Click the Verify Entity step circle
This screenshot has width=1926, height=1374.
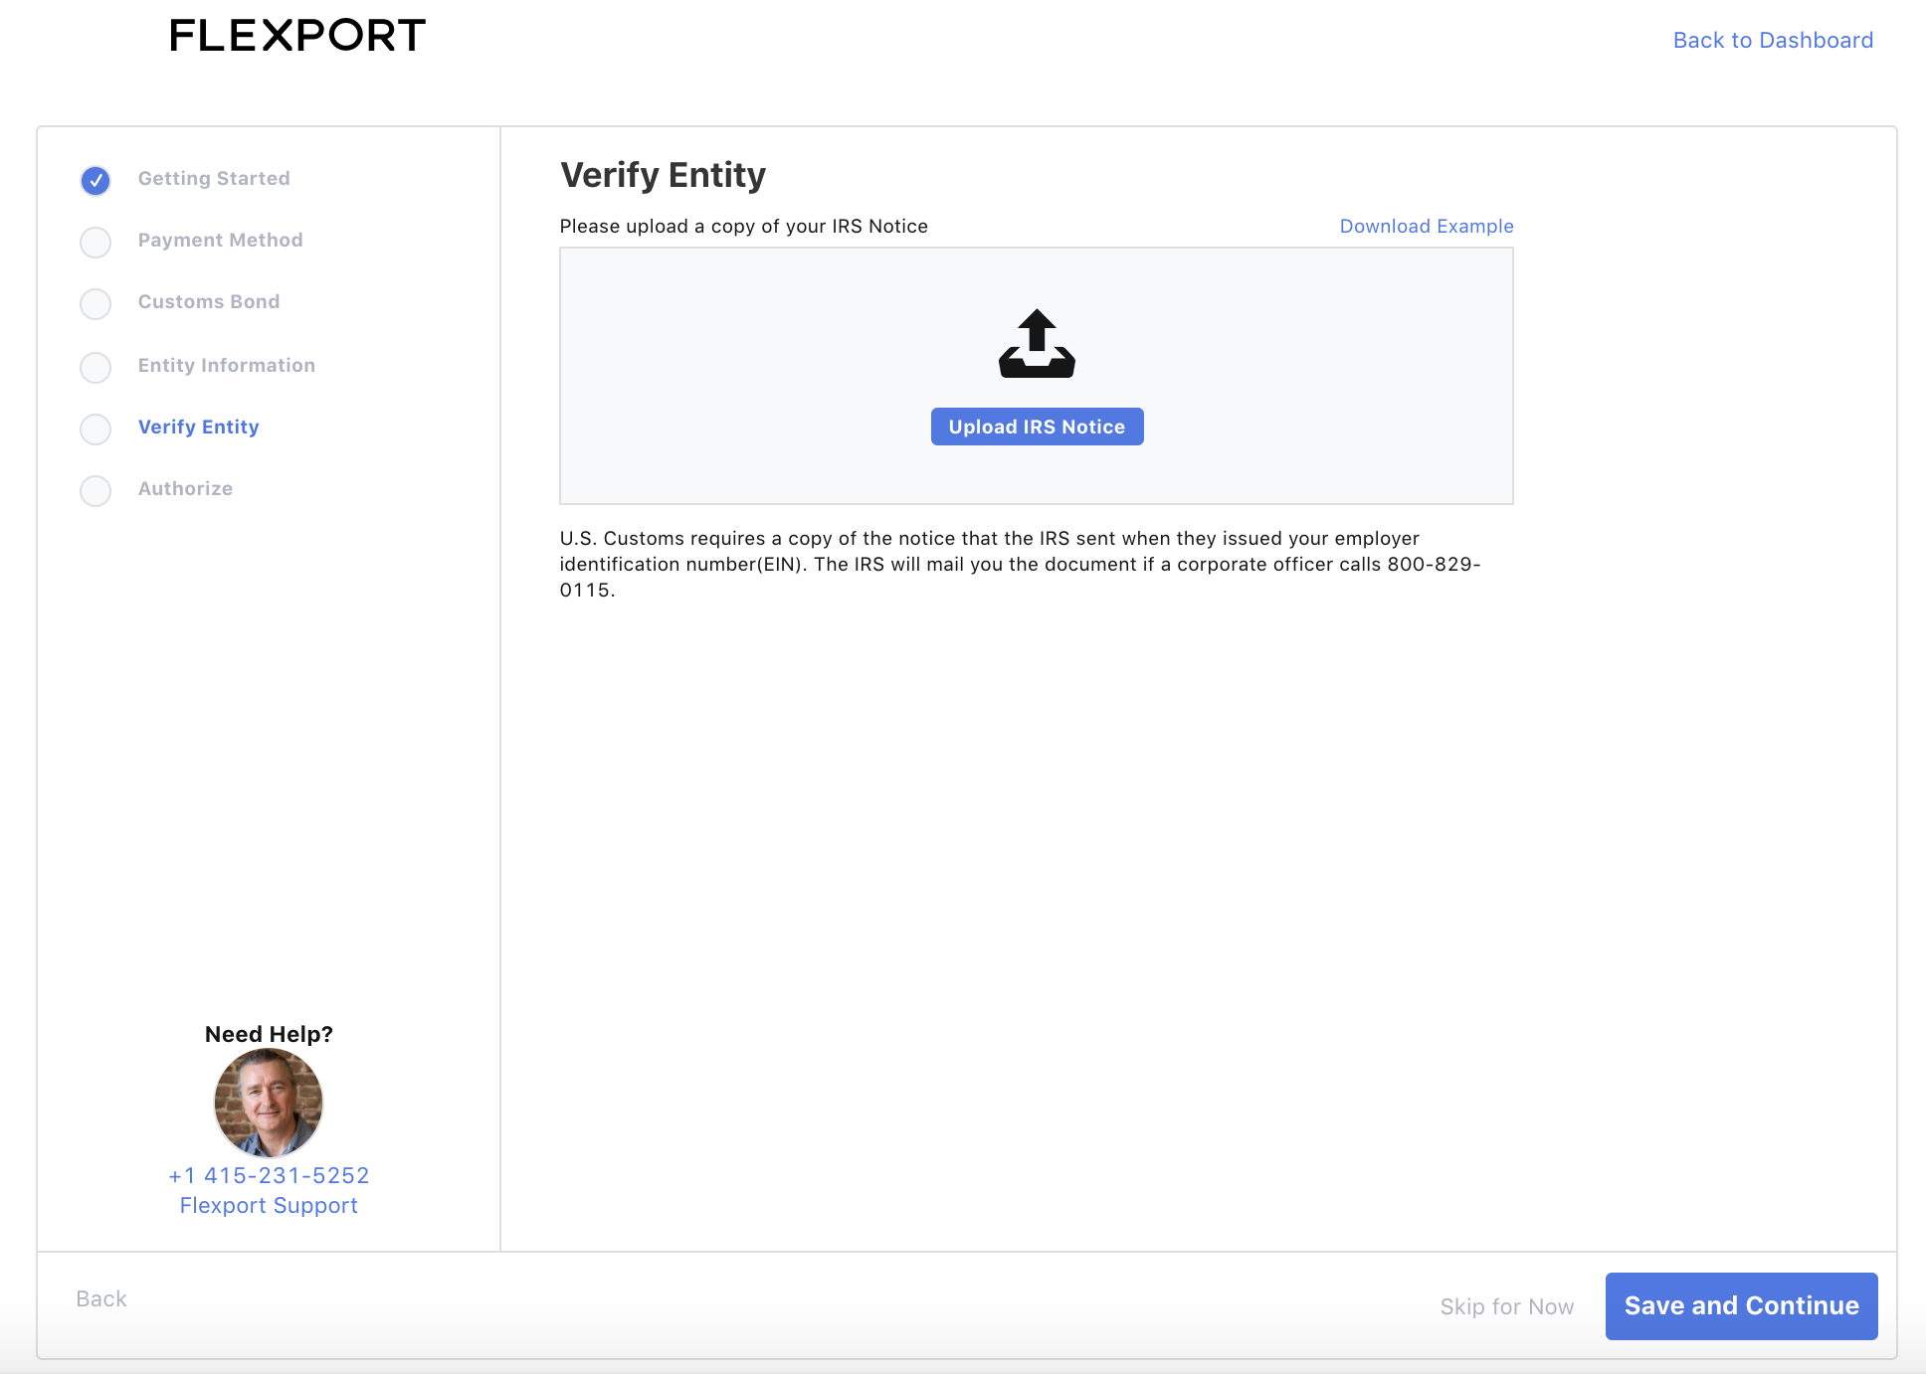(96, 429)
